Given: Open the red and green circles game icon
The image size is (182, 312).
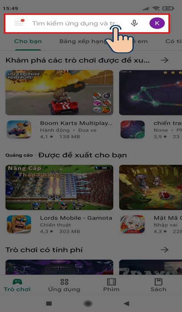Looking at the screenshot, I should pos(132,130).
